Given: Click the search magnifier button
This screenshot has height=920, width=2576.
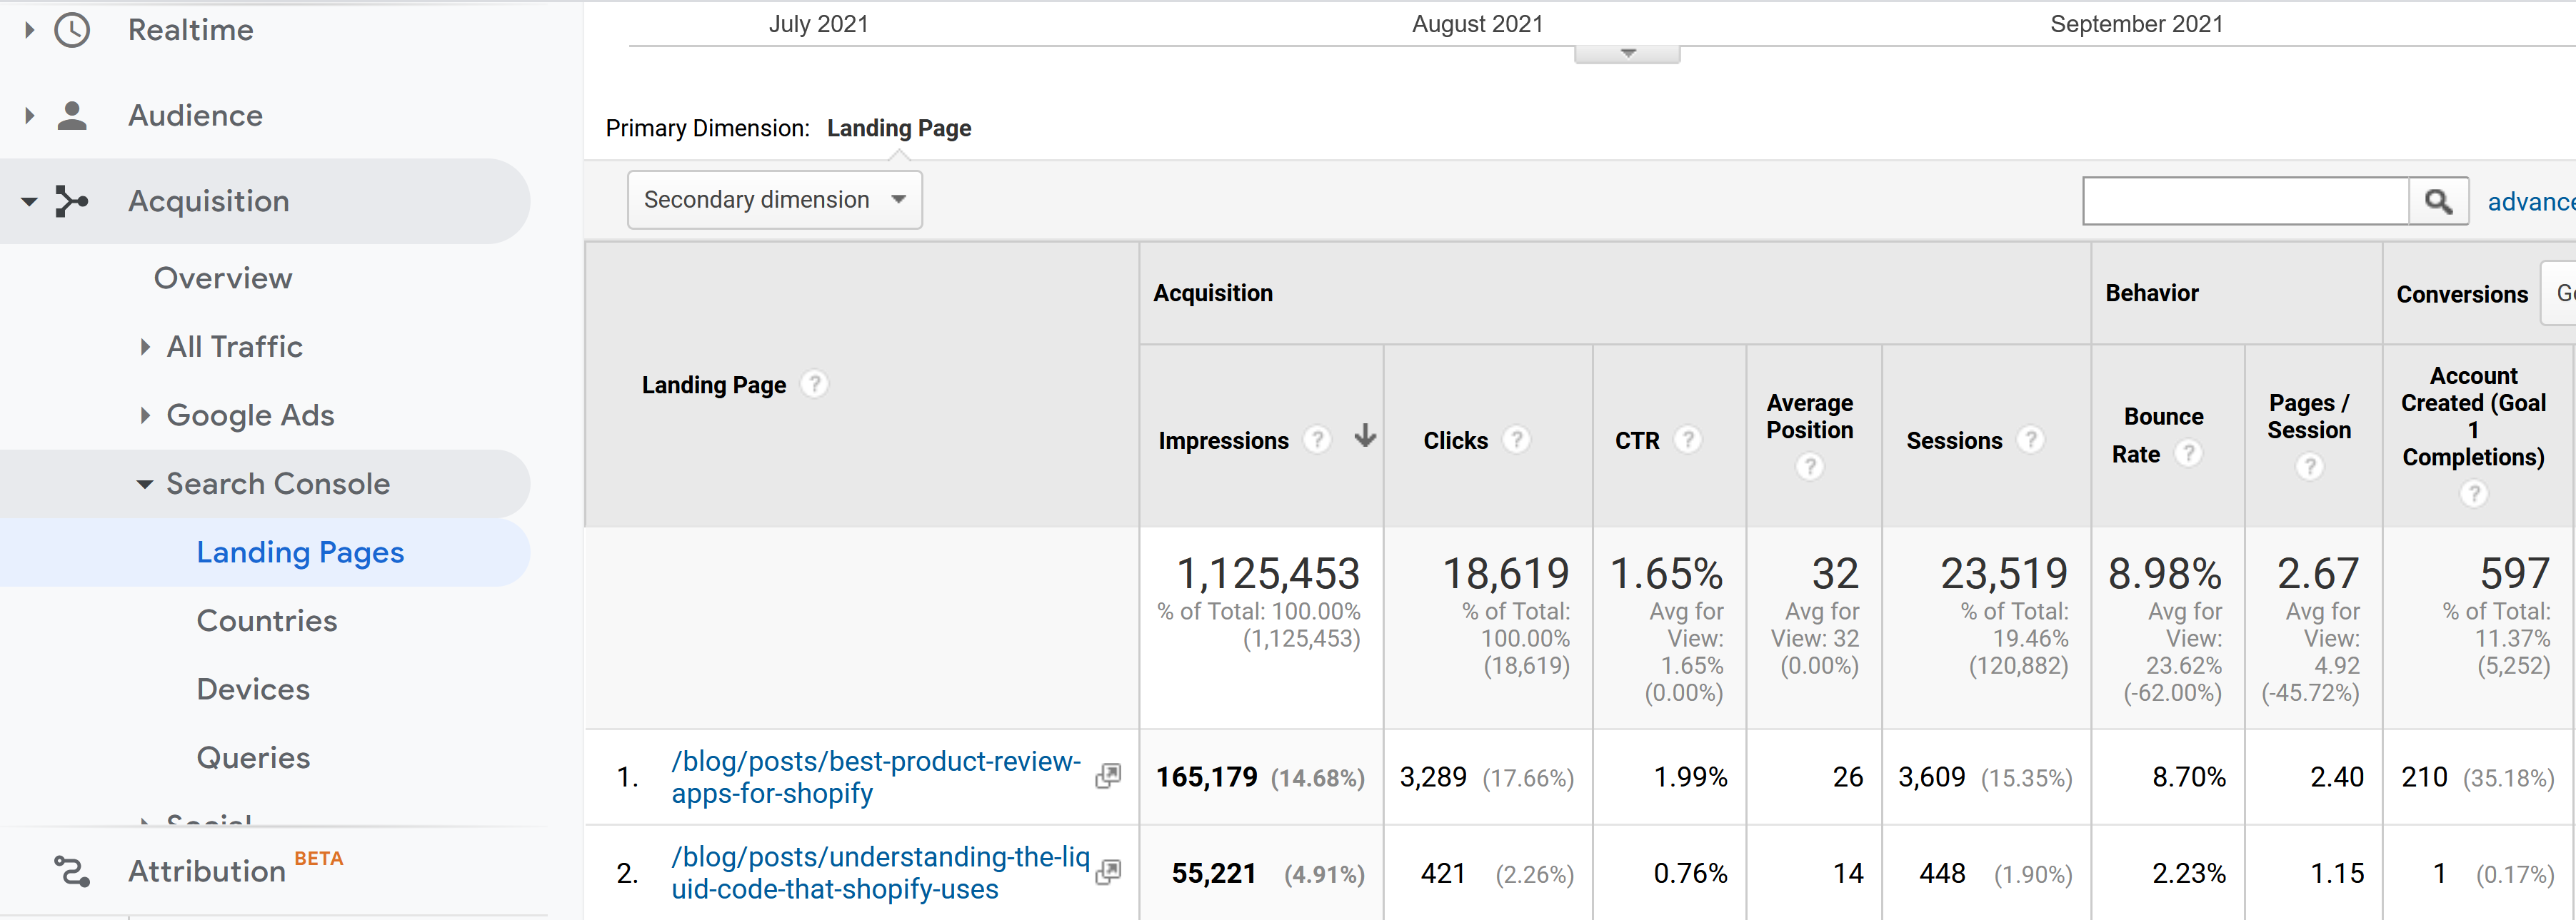Looking at the screenshot, I should [x=2438, y=202].
